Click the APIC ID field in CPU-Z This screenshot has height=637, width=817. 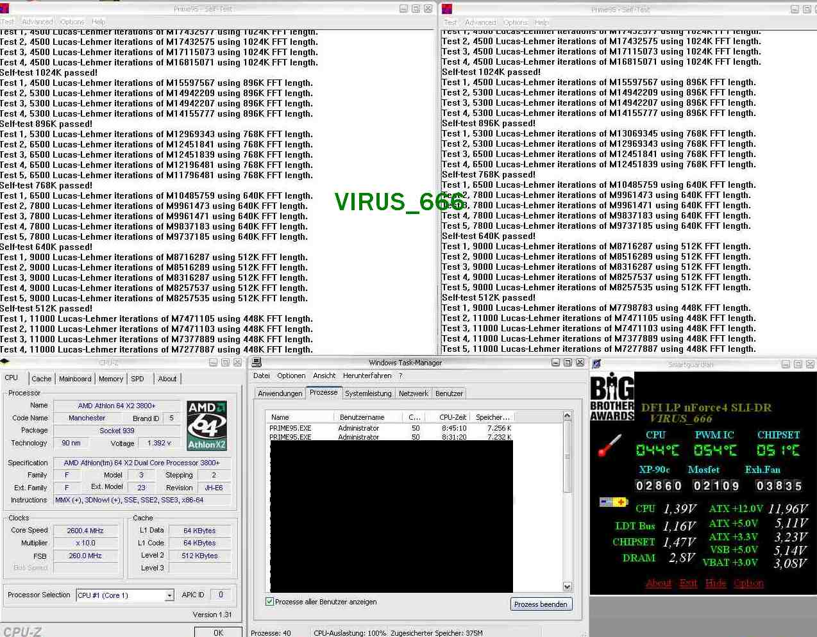click(x=221, y=595)
